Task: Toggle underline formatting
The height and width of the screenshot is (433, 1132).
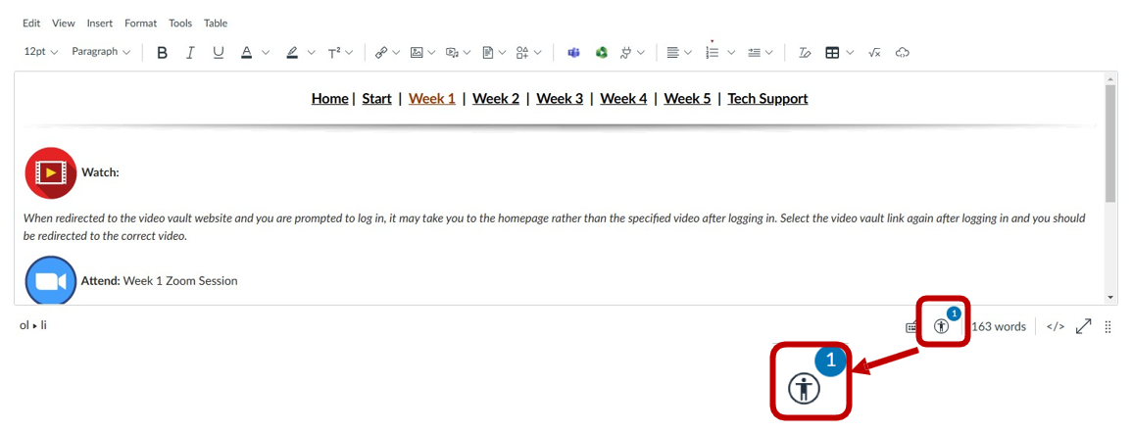Action: [x=218, y=53]
